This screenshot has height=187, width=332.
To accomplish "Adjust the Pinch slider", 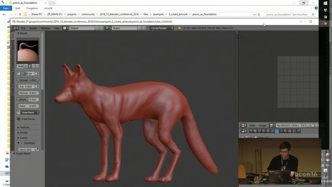I will (x=27, y=99).
